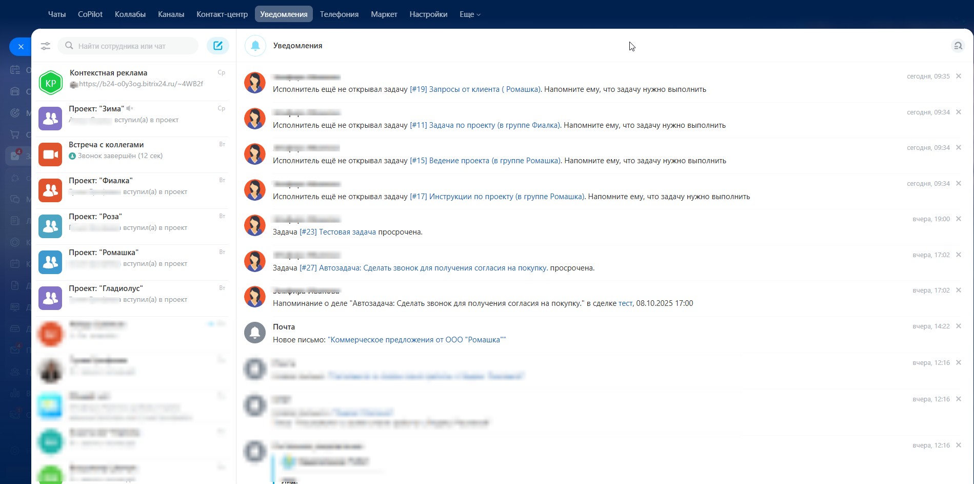Open link Коммерческое предложения от ООО Ромашка
The image size is (974, 484).
(416, 340)
